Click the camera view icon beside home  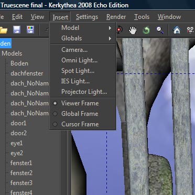point(190,30)
